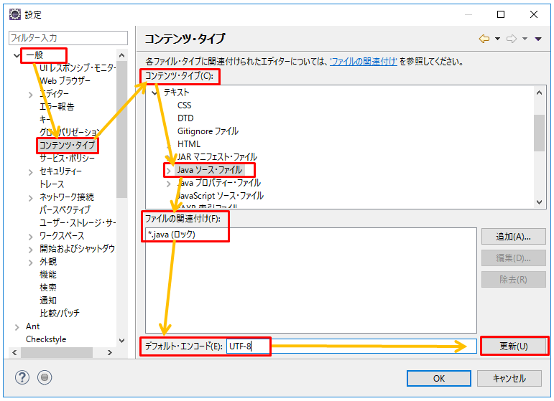554x401 pixels.
Task: Click the content type list scrollbar thumb
Action: tap(539, 133)
